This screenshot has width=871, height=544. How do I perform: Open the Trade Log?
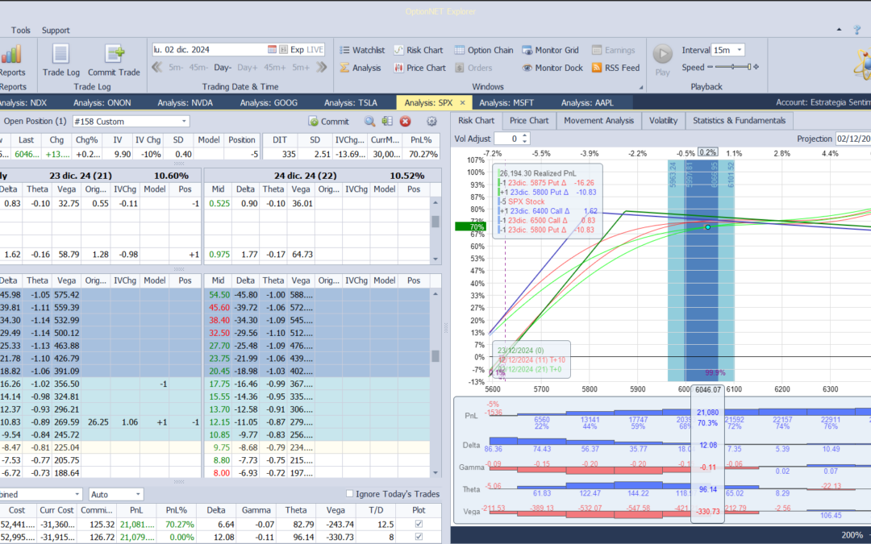click(61, 60)
